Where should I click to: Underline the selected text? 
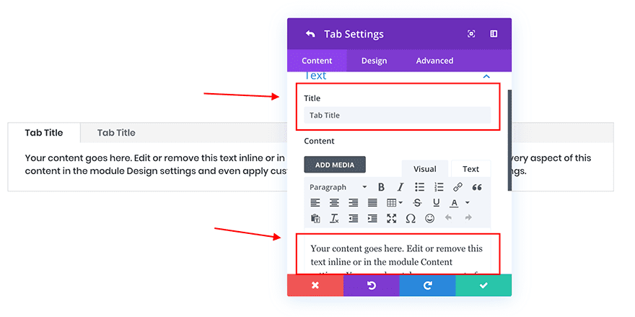coord(436,203)
